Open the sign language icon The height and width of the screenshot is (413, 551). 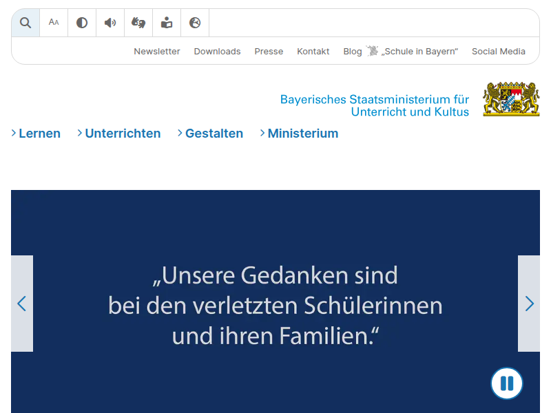coord(138,23)
